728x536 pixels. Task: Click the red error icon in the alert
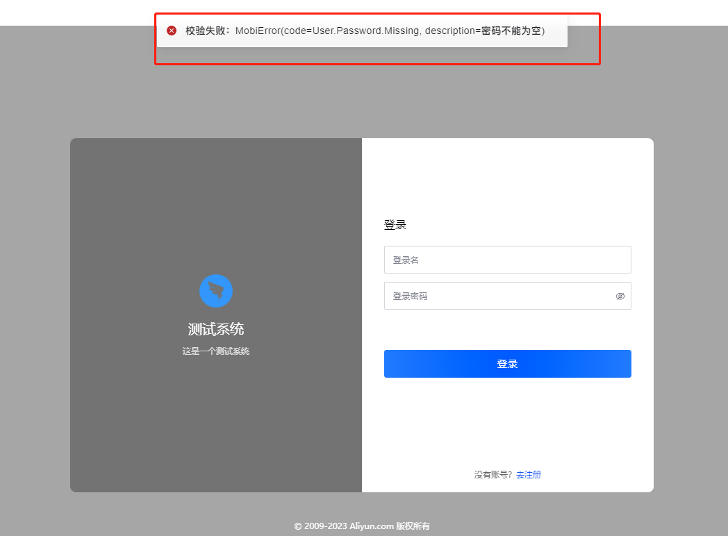click(172, 31)
